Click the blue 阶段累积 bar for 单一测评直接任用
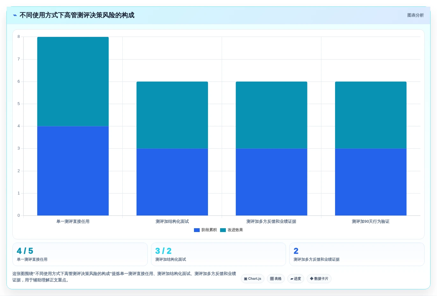 point(73,171)
